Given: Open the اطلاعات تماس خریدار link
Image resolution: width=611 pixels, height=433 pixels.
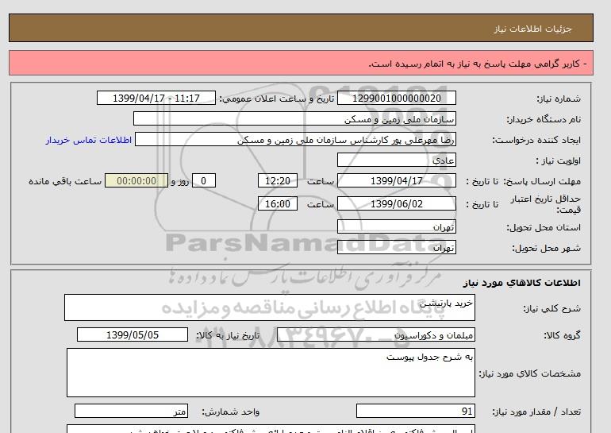Looking at the screenshot, I should pyautogui.click(x=88, y=140).
